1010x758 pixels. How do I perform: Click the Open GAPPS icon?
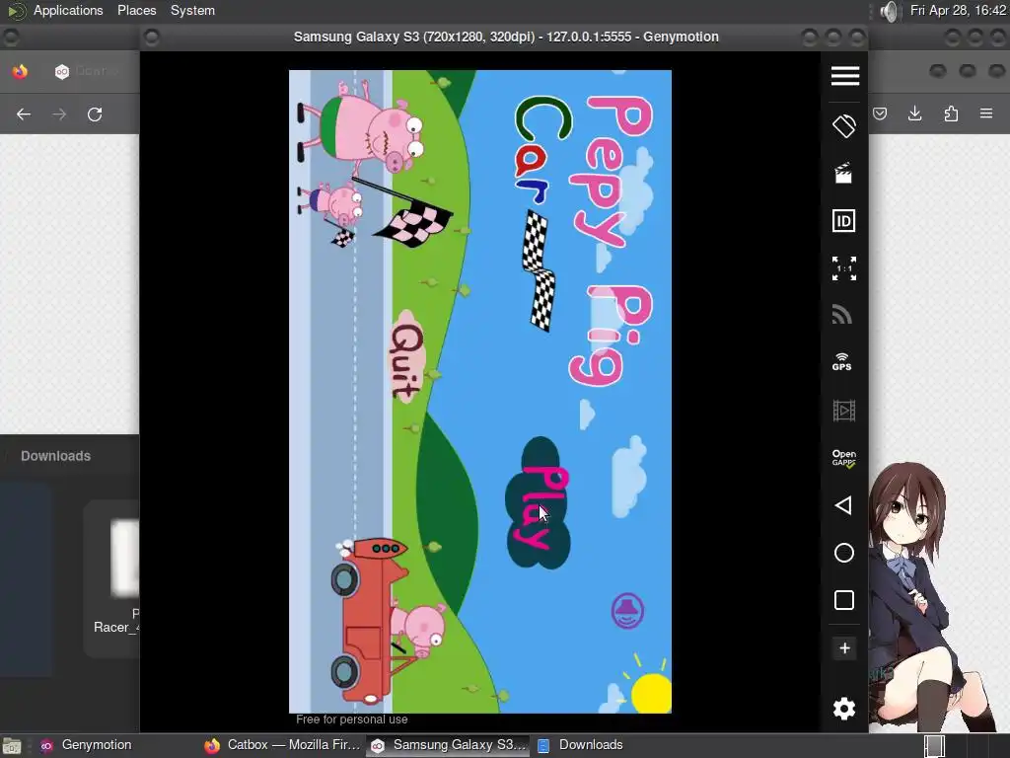pyautogui.click(x=844, y=458)
